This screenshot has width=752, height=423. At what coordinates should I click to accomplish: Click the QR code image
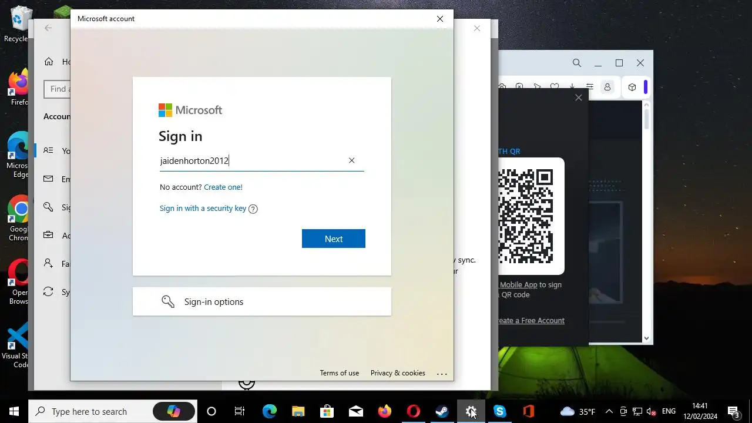(526, 216)
